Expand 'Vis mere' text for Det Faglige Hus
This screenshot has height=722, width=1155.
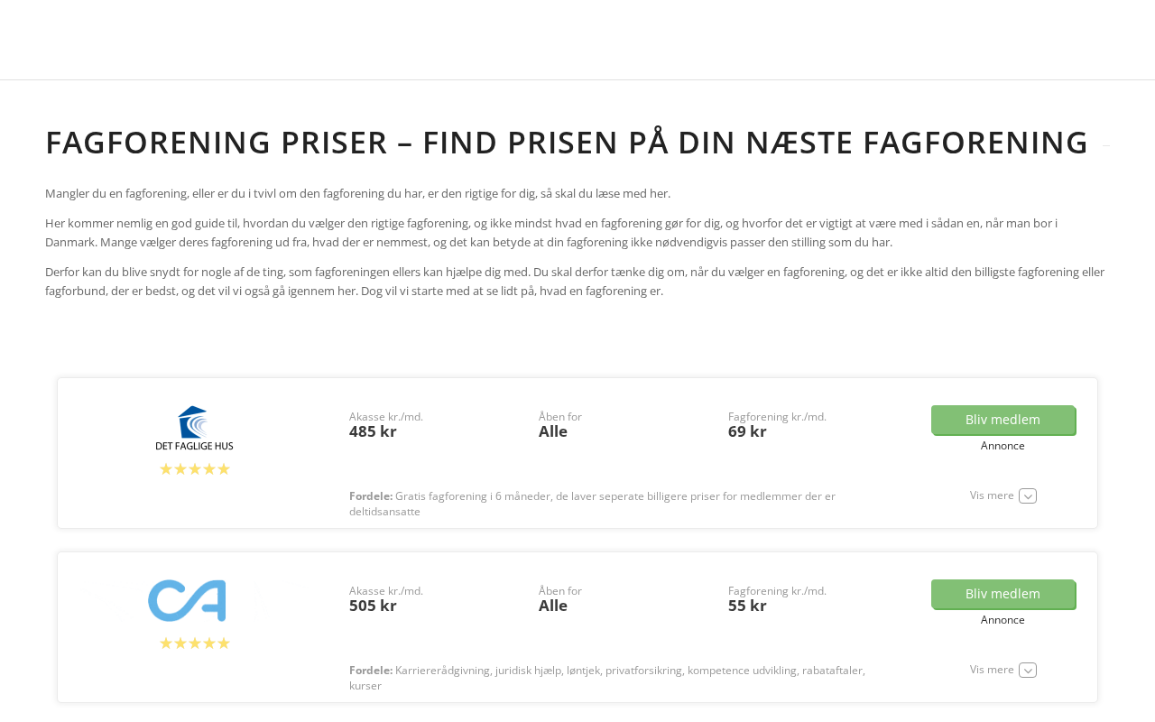tap(992, 495)
